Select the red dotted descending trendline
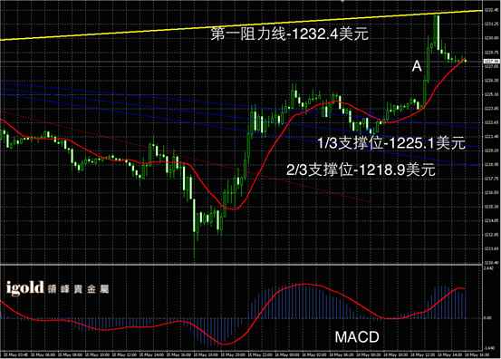Image resolution: width=501 pixels, height=359 pixels. (x=186, y=157)
